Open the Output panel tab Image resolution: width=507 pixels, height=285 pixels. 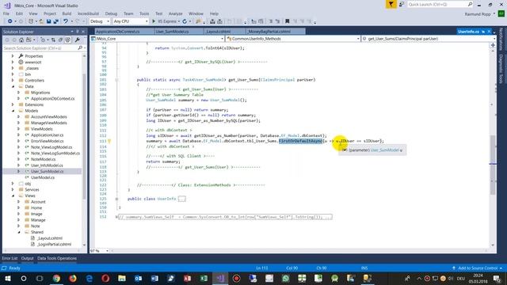(27, 258)
